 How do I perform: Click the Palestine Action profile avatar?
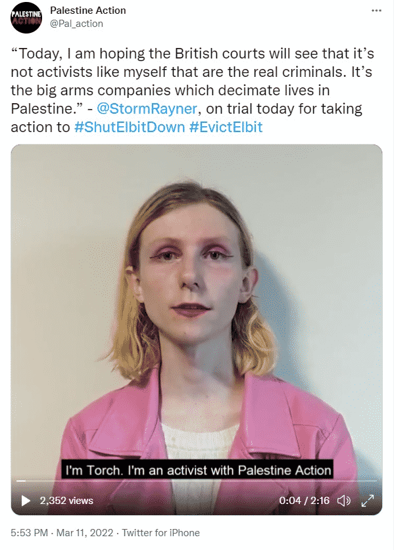click(26, 18)
